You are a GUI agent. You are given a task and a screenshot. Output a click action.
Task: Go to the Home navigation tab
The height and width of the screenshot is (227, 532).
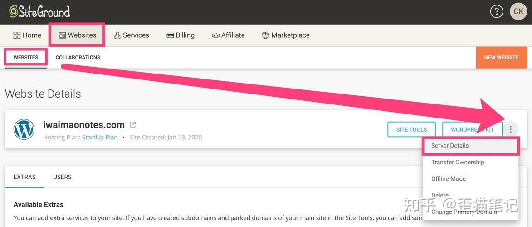pos(27,35)
